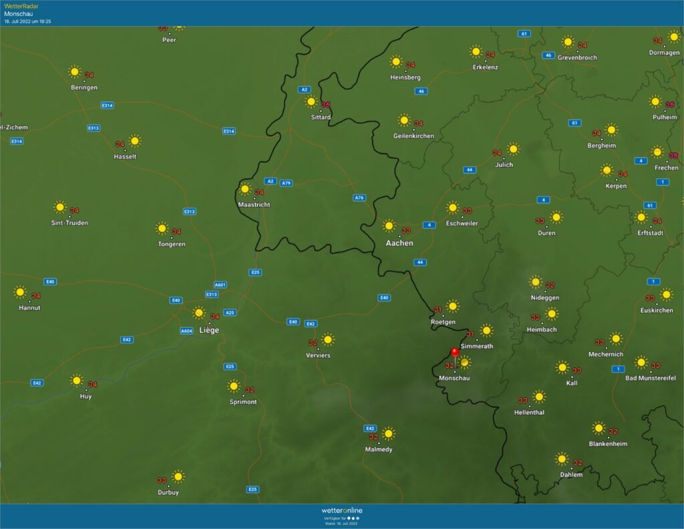Select the sun icon above Heinsberg
684x529 pixels.
[396, 61]
